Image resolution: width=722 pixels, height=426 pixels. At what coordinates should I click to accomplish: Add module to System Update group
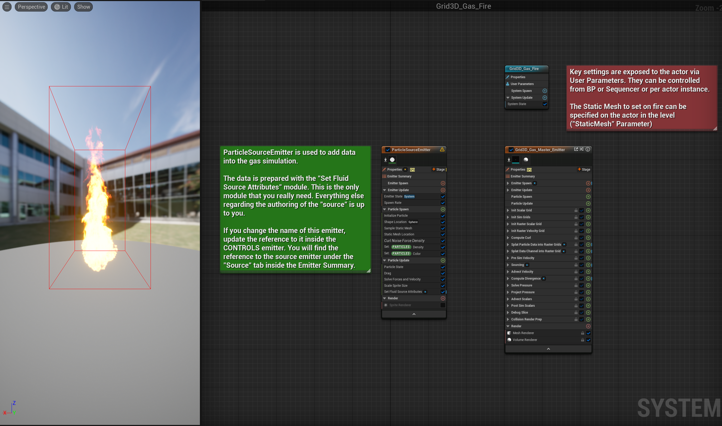click(545, 98)
